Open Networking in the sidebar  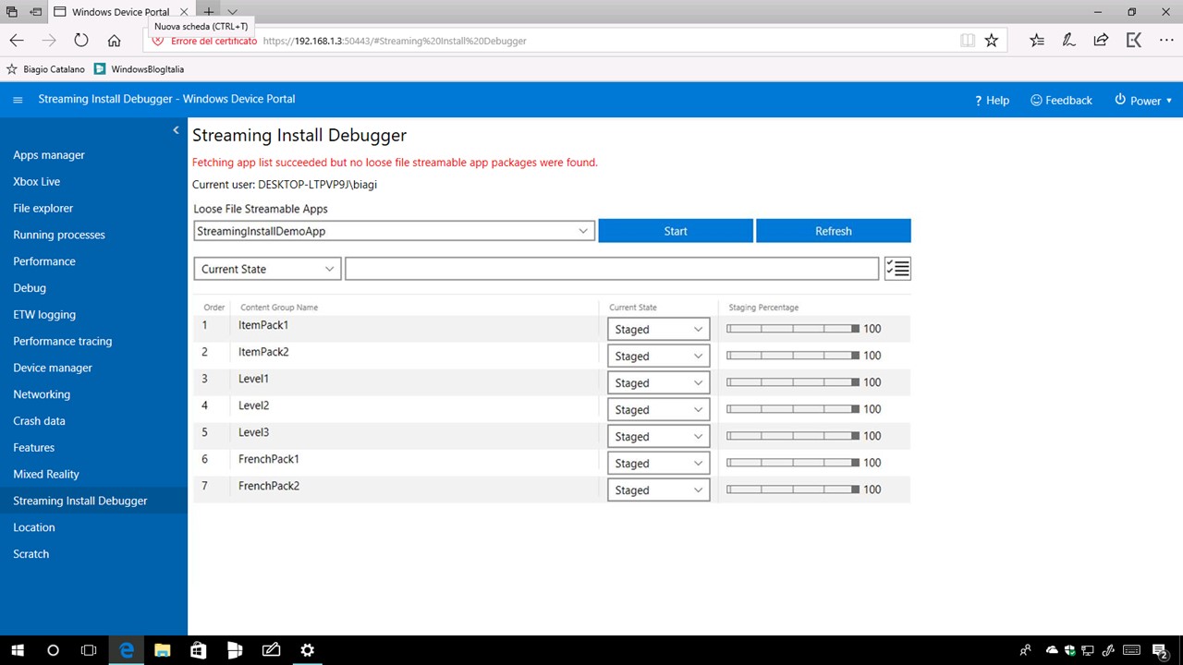[42, 394]
